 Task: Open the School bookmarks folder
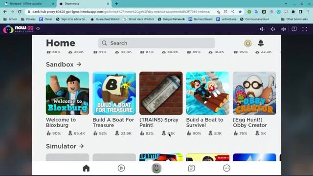(10, 19)
